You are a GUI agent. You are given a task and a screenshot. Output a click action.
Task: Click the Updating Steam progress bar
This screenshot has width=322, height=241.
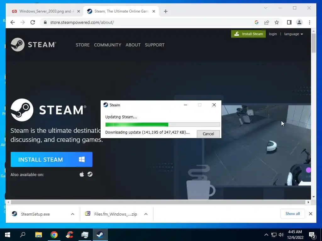click(163, 124)
